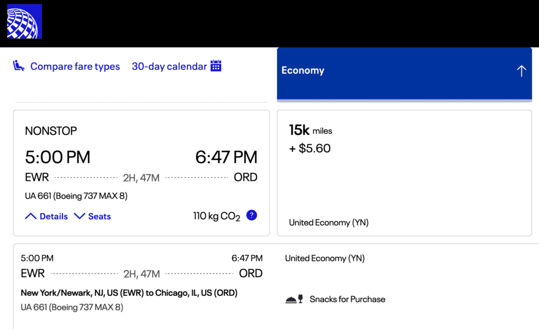
Task: Click the up arrow sort icon in Economy header
Action: pos(521,71)
